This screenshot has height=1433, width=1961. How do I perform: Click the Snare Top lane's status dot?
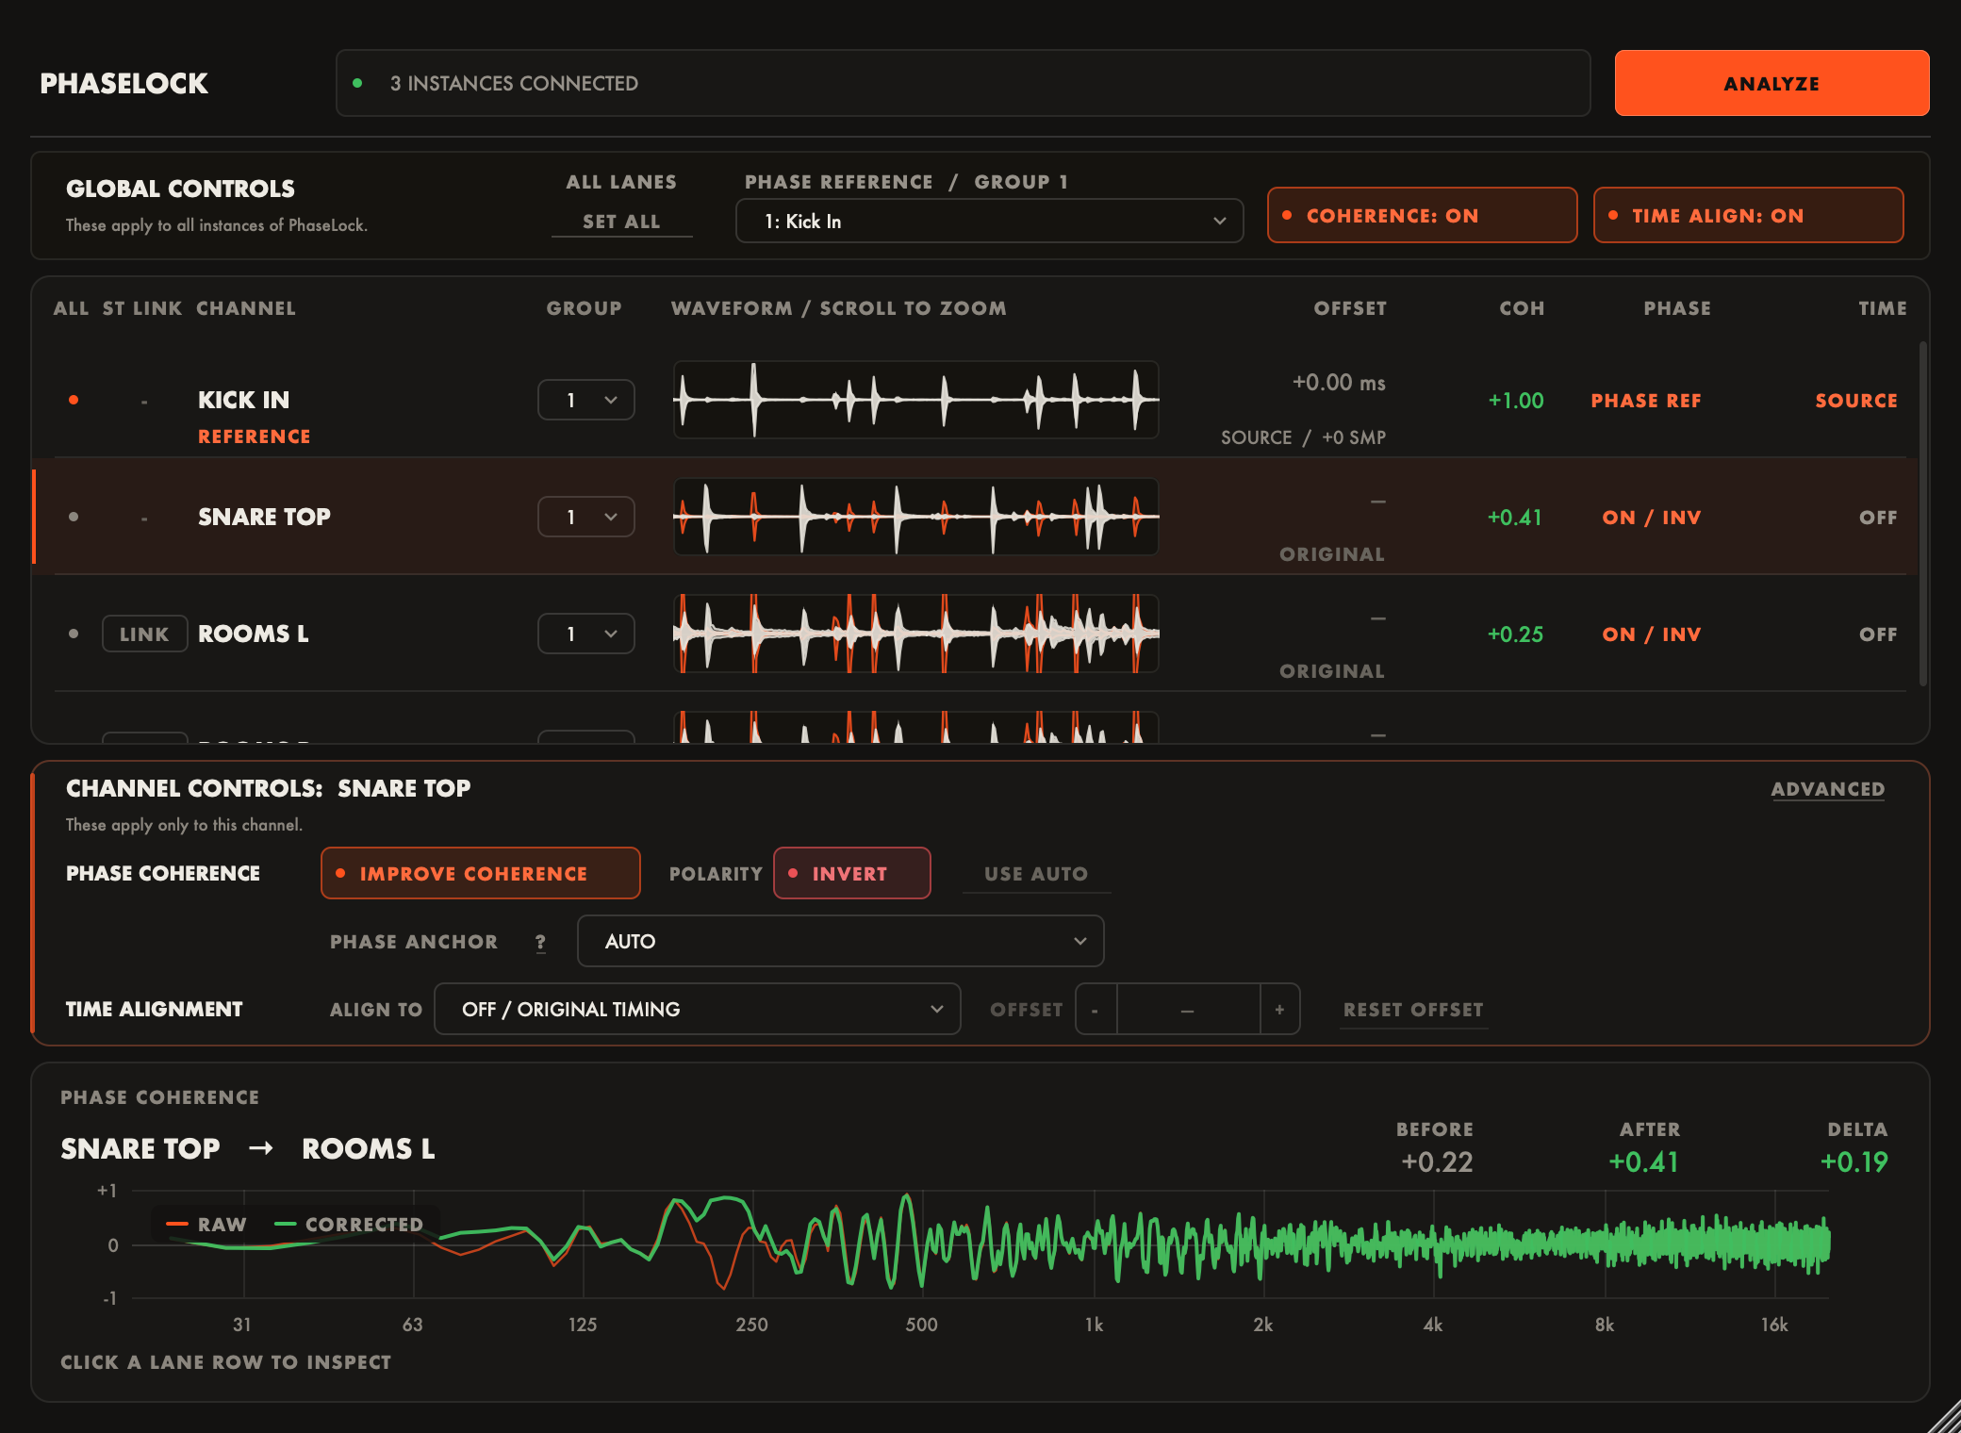(74, 517)
